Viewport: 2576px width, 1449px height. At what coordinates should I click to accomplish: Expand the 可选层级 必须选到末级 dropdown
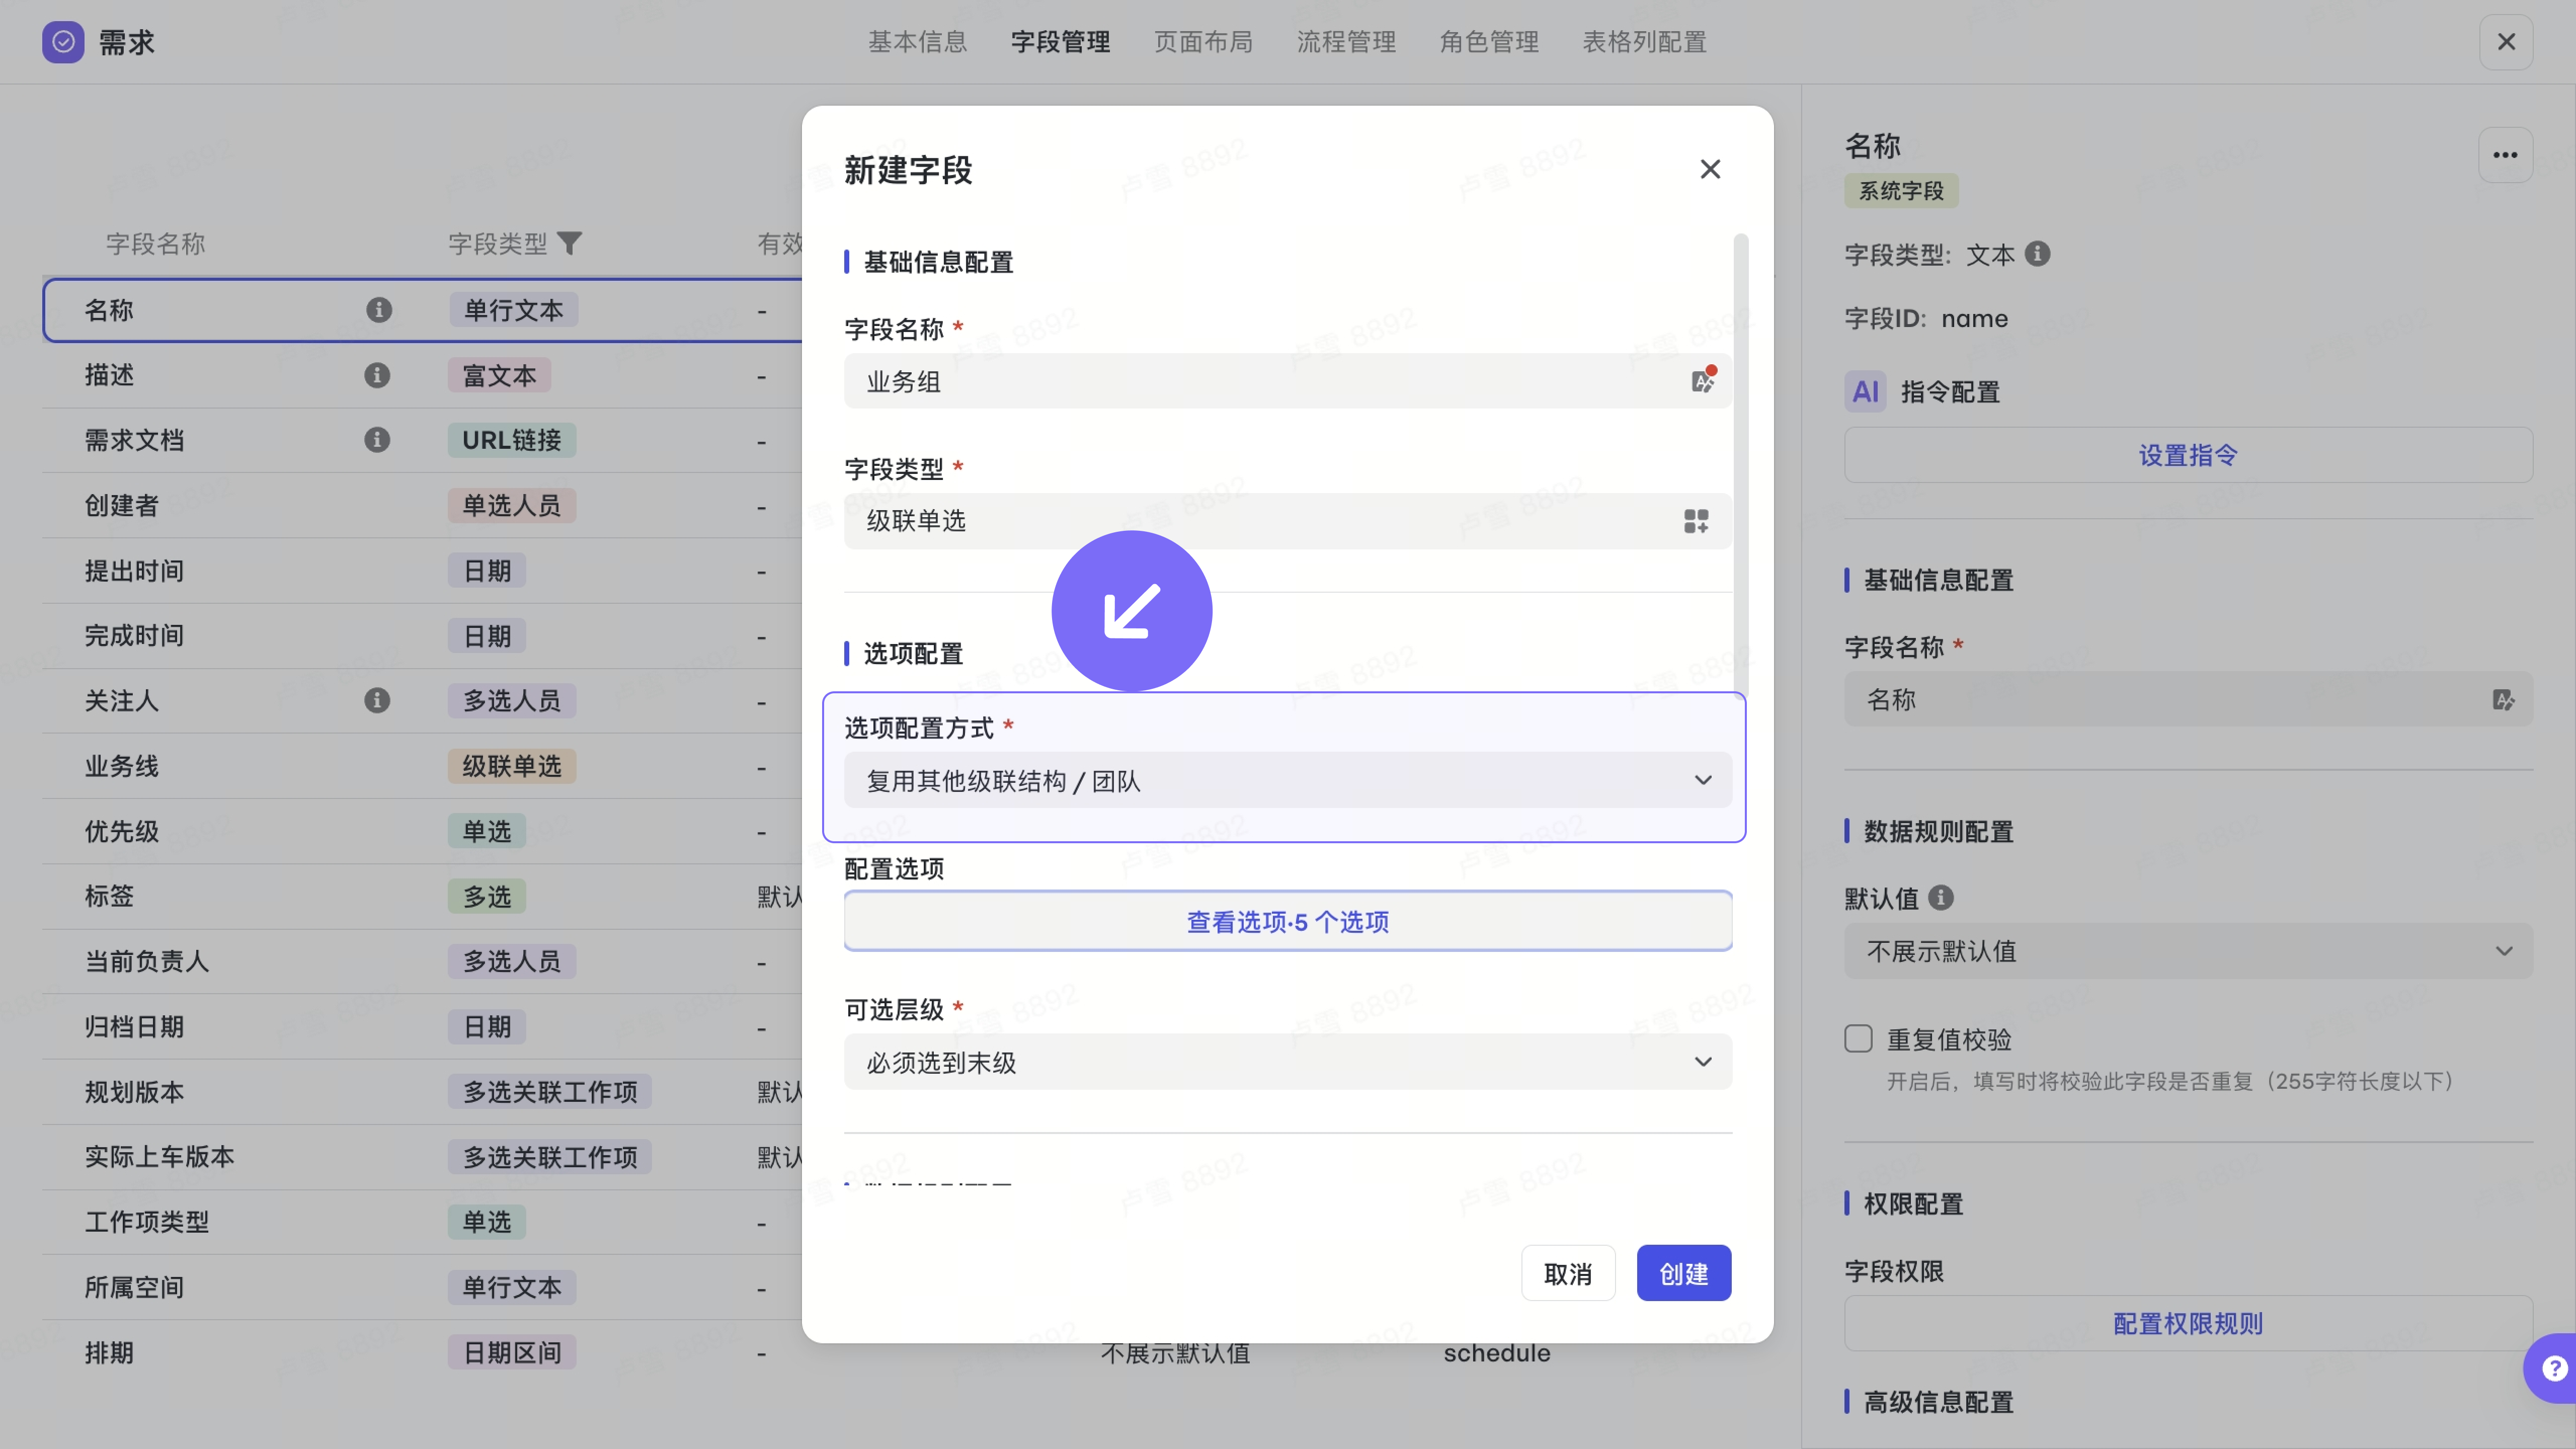[1288, 1062]
